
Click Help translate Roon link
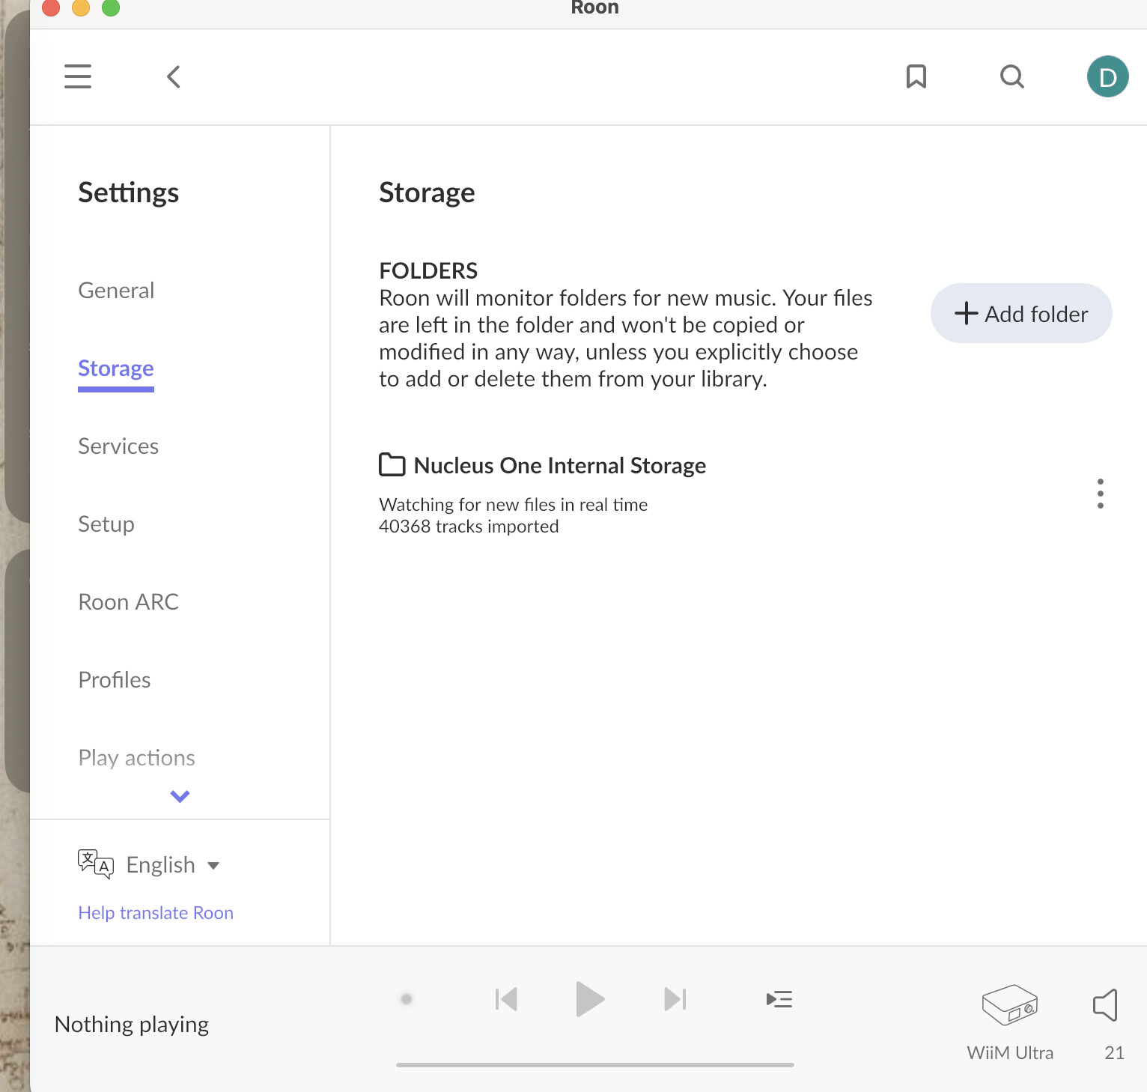pos(156,913)
